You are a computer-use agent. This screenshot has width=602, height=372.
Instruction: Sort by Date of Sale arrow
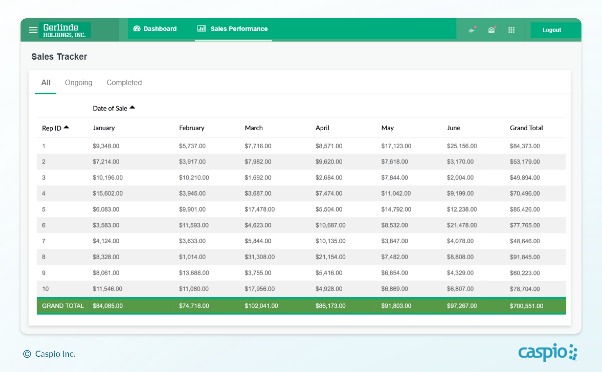tap(132, 108)
